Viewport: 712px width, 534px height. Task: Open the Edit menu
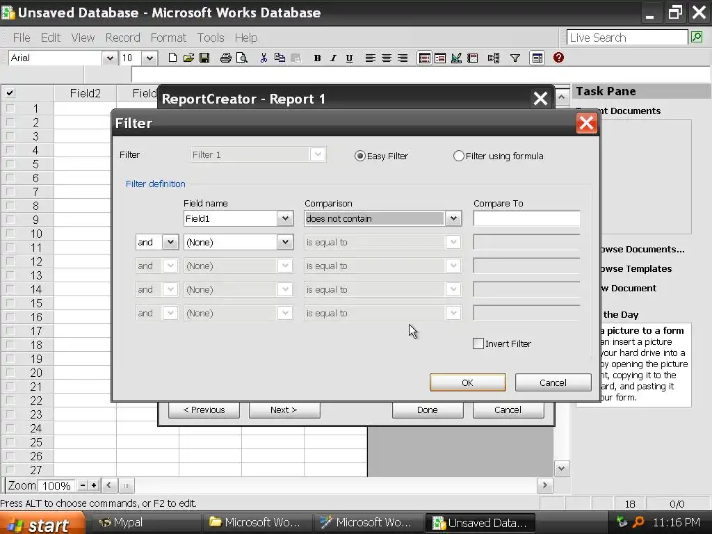point(50,38)
